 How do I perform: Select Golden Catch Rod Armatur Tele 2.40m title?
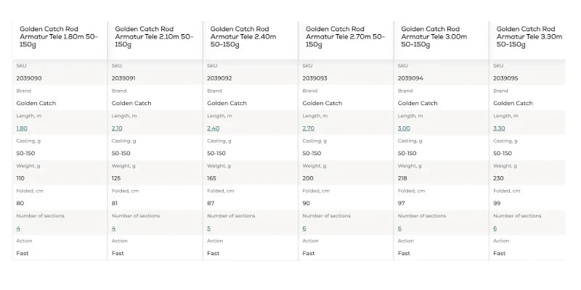coord(243,37)
